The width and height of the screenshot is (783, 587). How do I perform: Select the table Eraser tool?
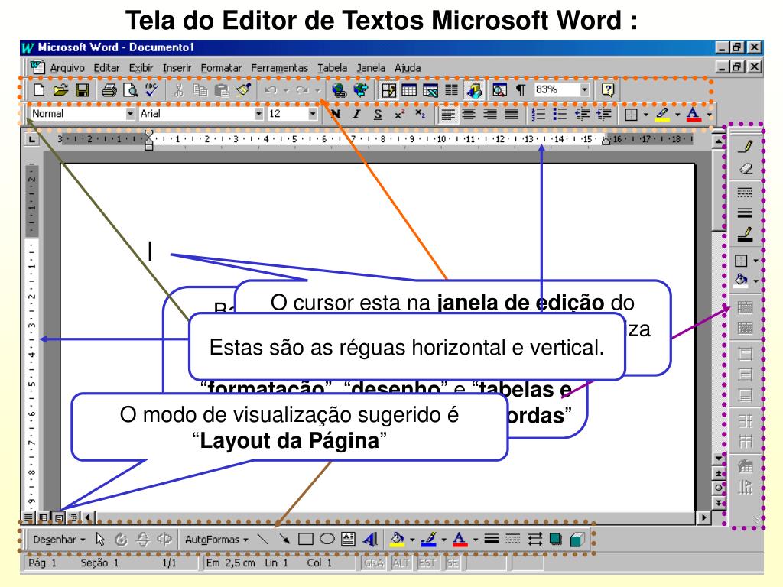[746, 169]
